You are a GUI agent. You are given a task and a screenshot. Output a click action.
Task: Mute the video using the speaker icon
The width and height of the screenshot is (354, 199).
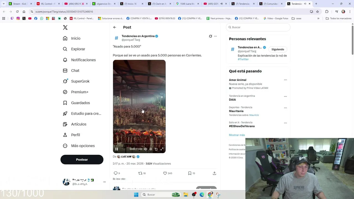pos(145,149)
